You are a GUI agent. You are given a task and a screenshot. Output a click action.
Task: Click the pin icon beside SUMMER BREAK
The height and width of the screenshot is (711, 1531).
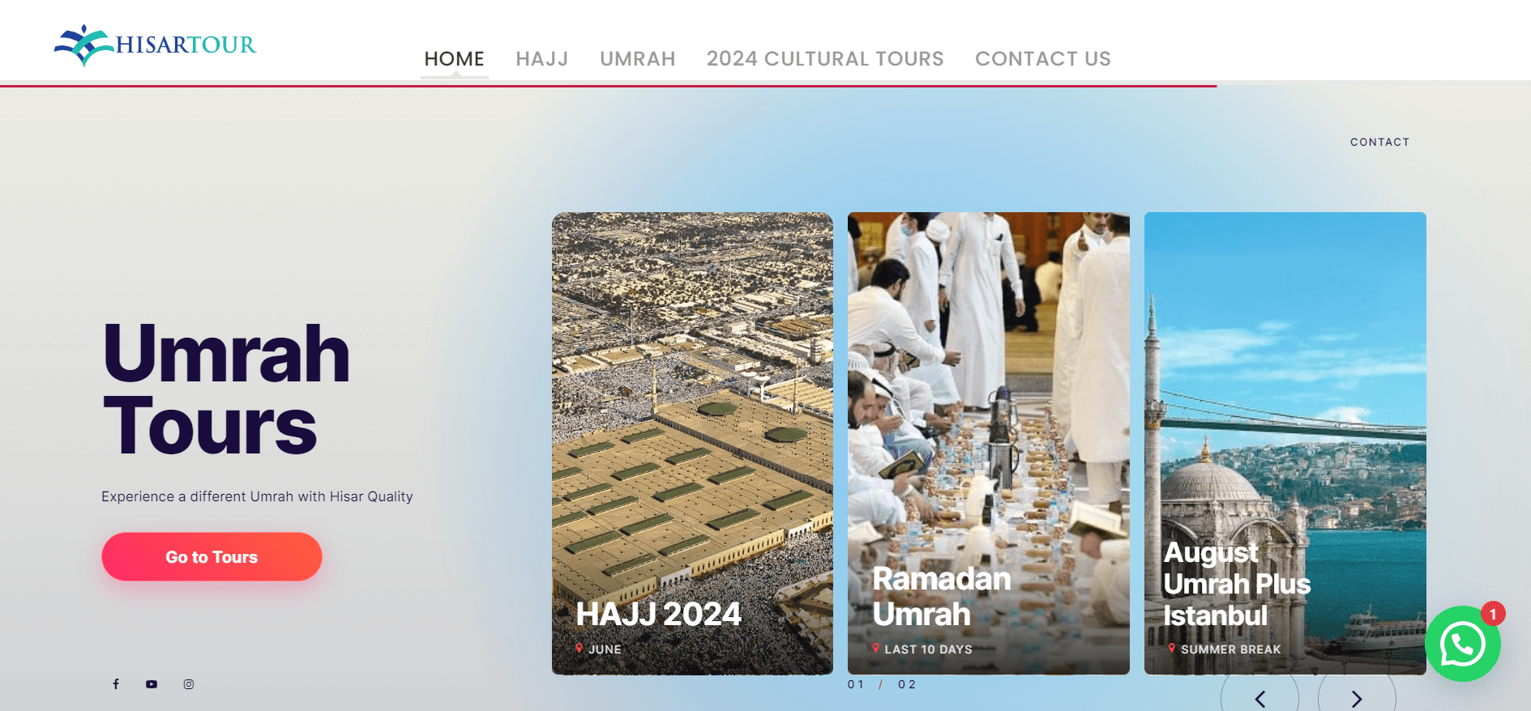click(x=1172, y=649)
